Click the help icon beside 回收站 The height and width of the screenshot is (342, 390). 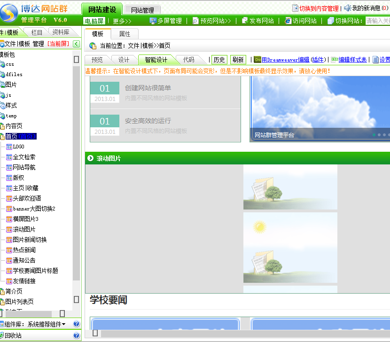[77, 335]
